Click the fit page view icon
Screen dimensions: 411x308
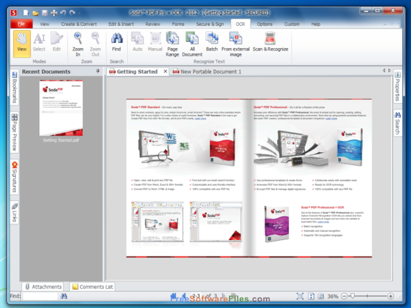tap(300, 296)
